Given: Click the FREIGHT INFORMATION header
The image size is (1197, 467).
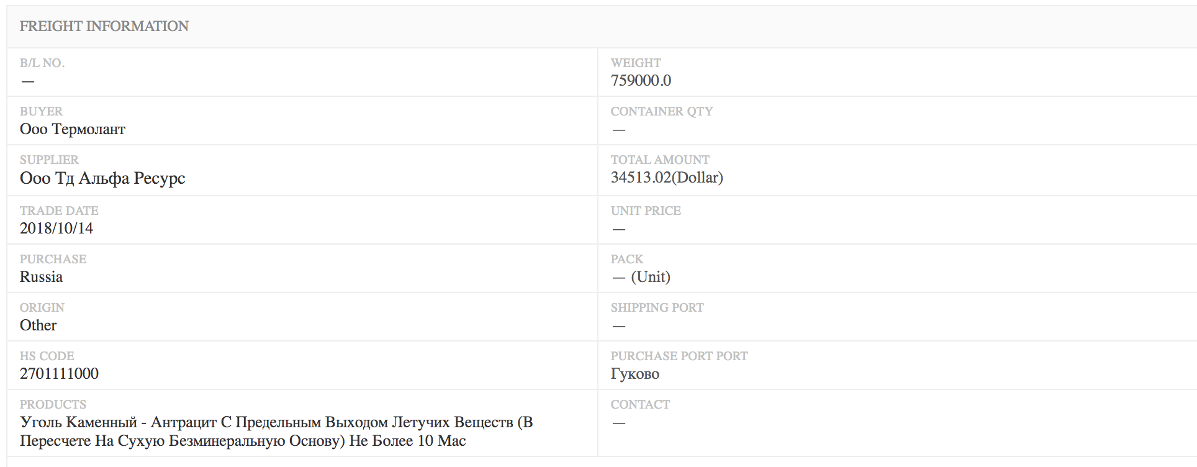Looking at the screenshot, I should point(104,26).
